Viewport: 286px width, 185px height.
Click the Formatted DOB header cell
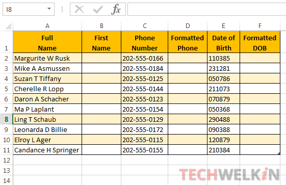click(260, 42)
